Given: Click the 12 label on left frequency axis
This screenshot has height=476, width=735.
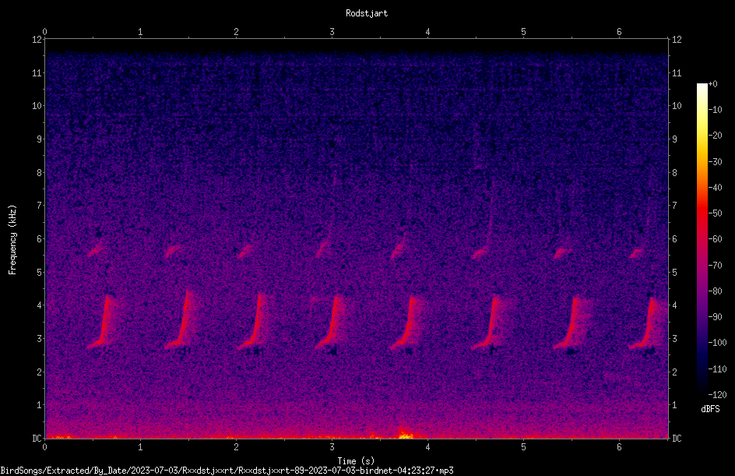Looking at the screenshot, I should click(37, 40).
